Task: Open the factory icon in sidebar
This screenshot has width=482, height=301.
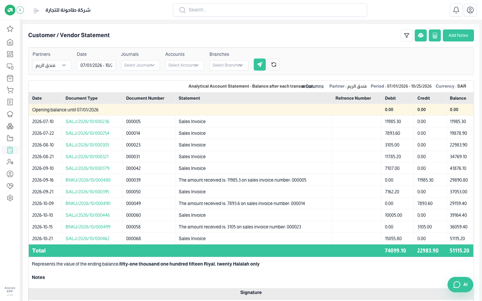Action: (10, 138)
